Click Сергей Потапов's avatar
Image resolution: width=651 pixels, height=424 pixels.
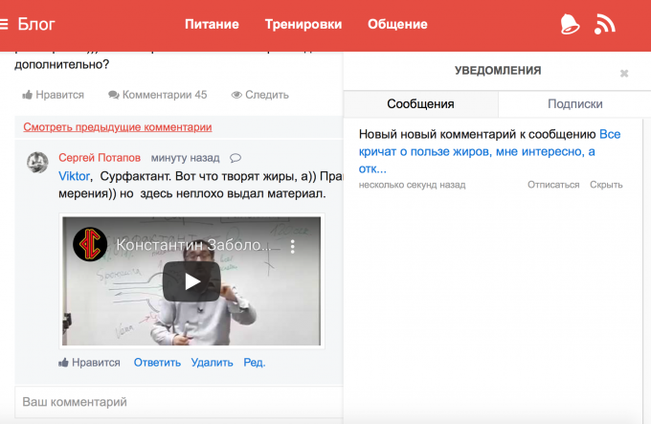[x=37, y=162]
